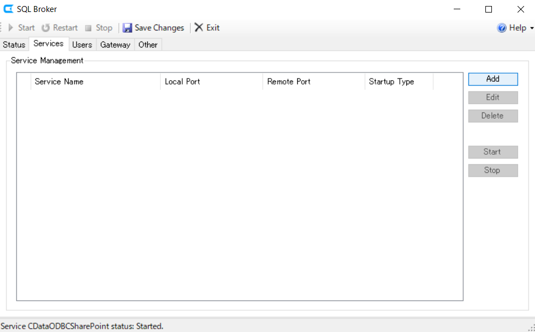Click the Delete button

[x=492, y=116]
